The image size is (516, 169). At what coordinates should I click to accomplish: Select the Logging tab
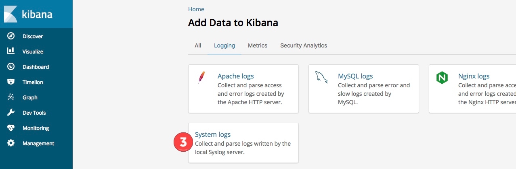[224, 45]
